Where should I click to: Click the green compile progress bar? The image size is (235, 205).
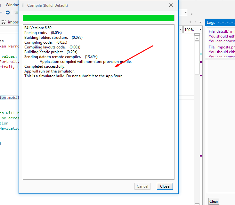click(x=99, y=18)
